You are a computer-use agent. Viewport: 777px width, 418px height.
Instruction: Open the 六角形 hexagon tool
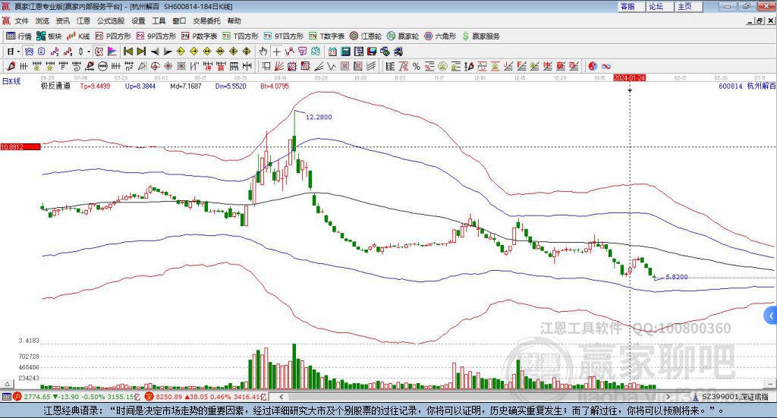pyautogui.click(x=440, y=36)
